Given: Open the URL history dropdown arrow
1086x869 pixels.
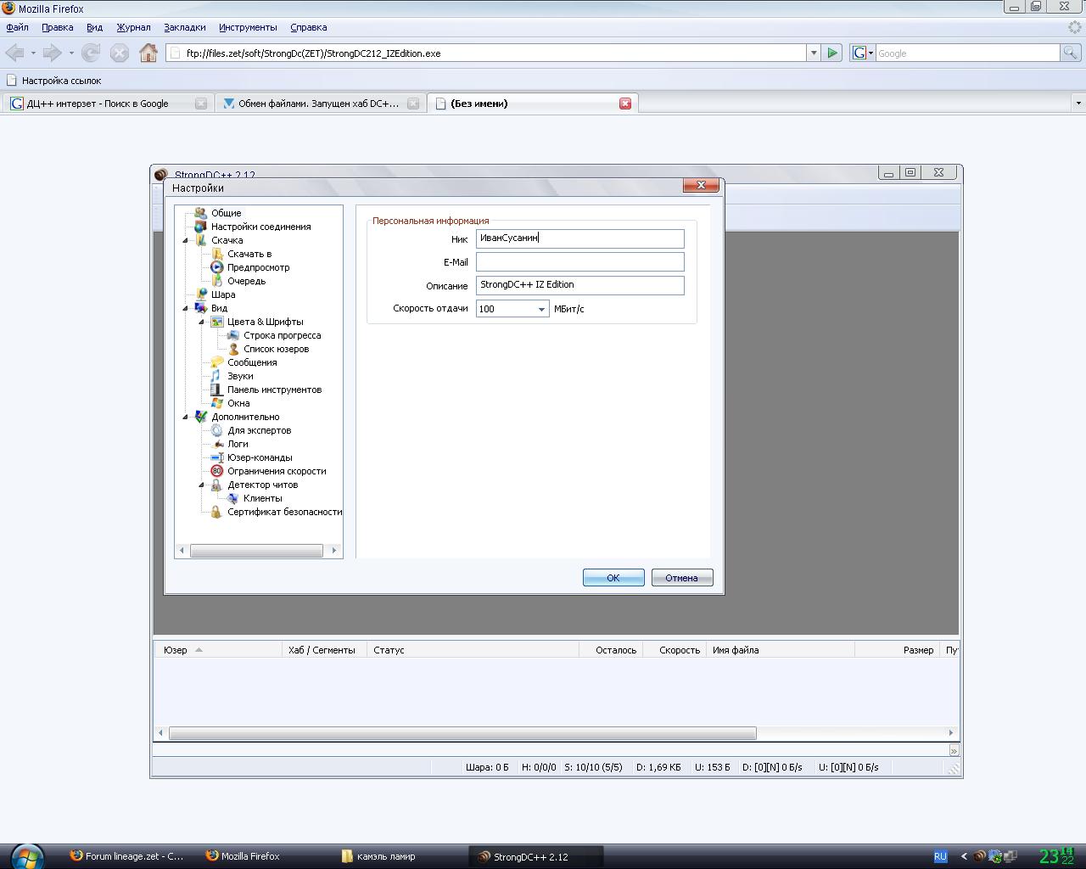Looking at the screenshot, I should (x=813, y=53).
